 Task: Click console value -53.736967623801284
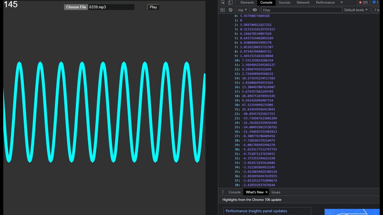[x=259, y=118]
